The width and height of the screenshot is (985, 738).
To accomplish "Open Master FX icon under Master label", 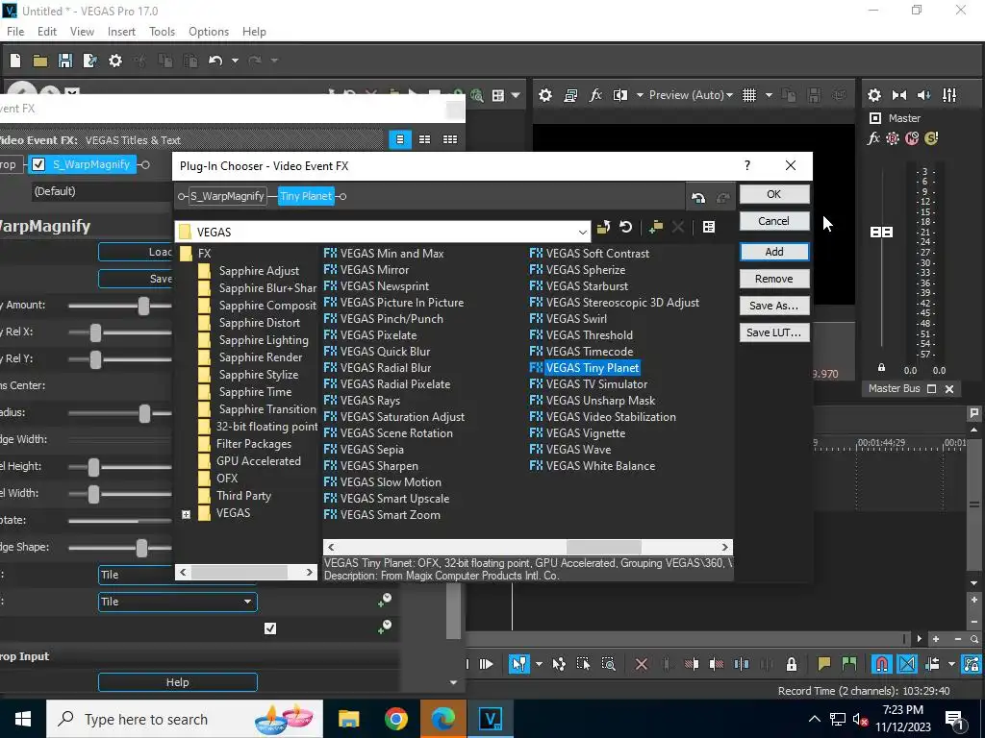I will (873, 138).
